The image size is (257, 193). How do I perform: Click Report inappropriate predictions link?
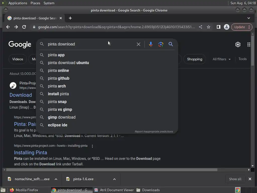[154, 131]
